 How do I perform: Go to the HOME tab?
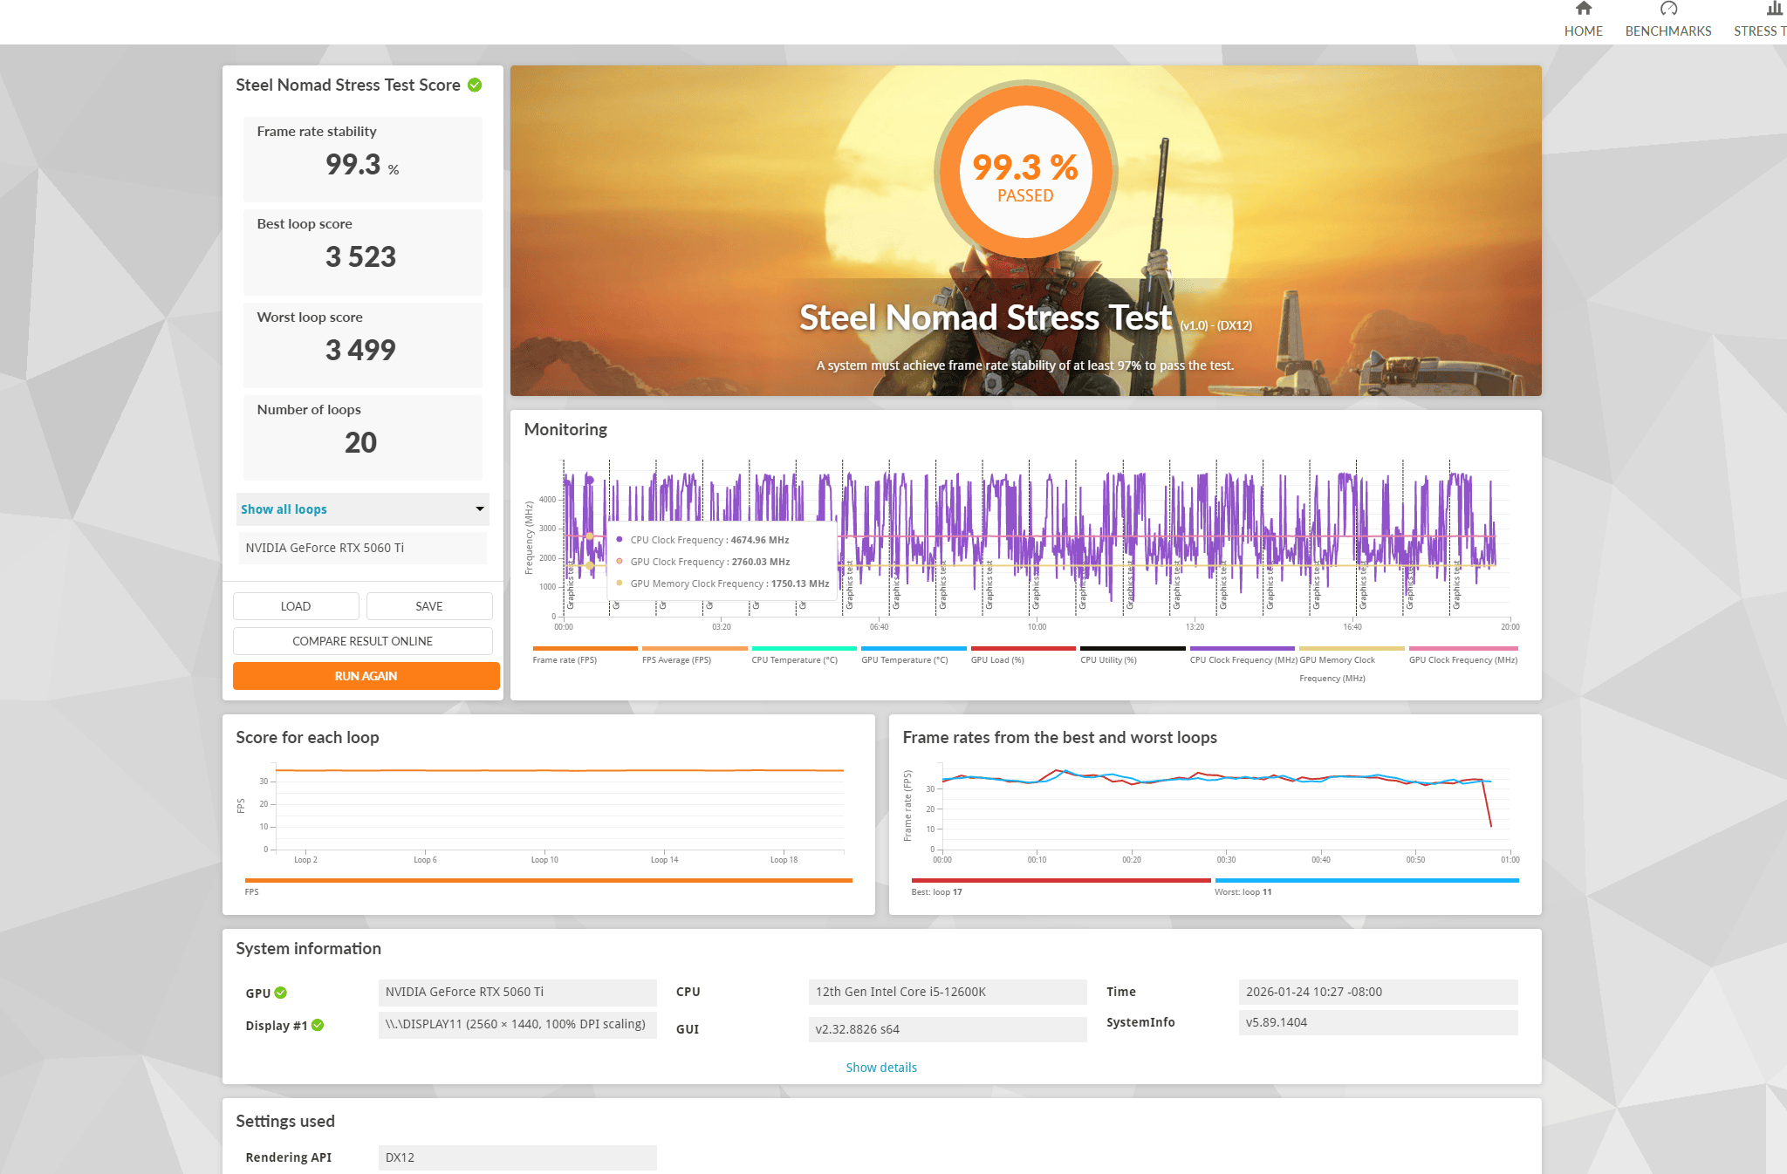point(1583,20)
